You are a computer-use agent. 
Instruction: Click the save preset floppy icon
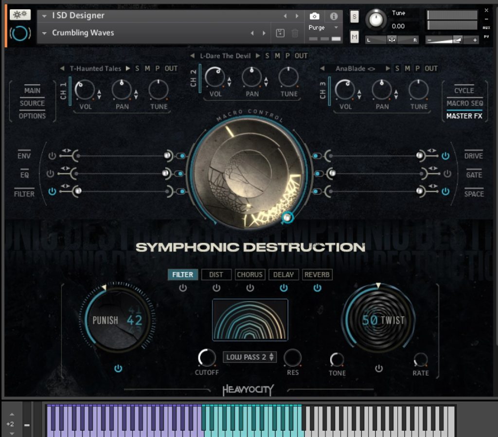[280, 33]
